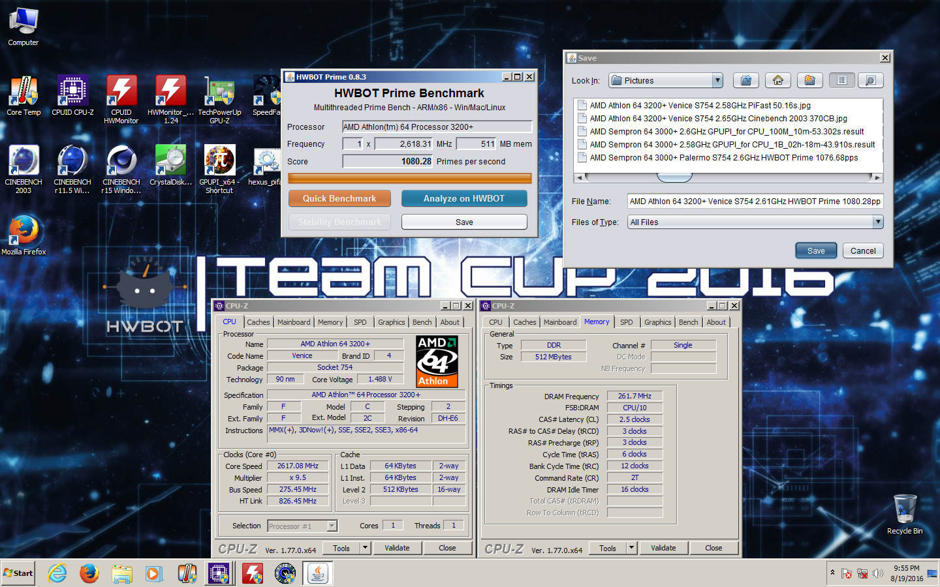Open Processor Selection dropdown in CPU-Z

332,526
